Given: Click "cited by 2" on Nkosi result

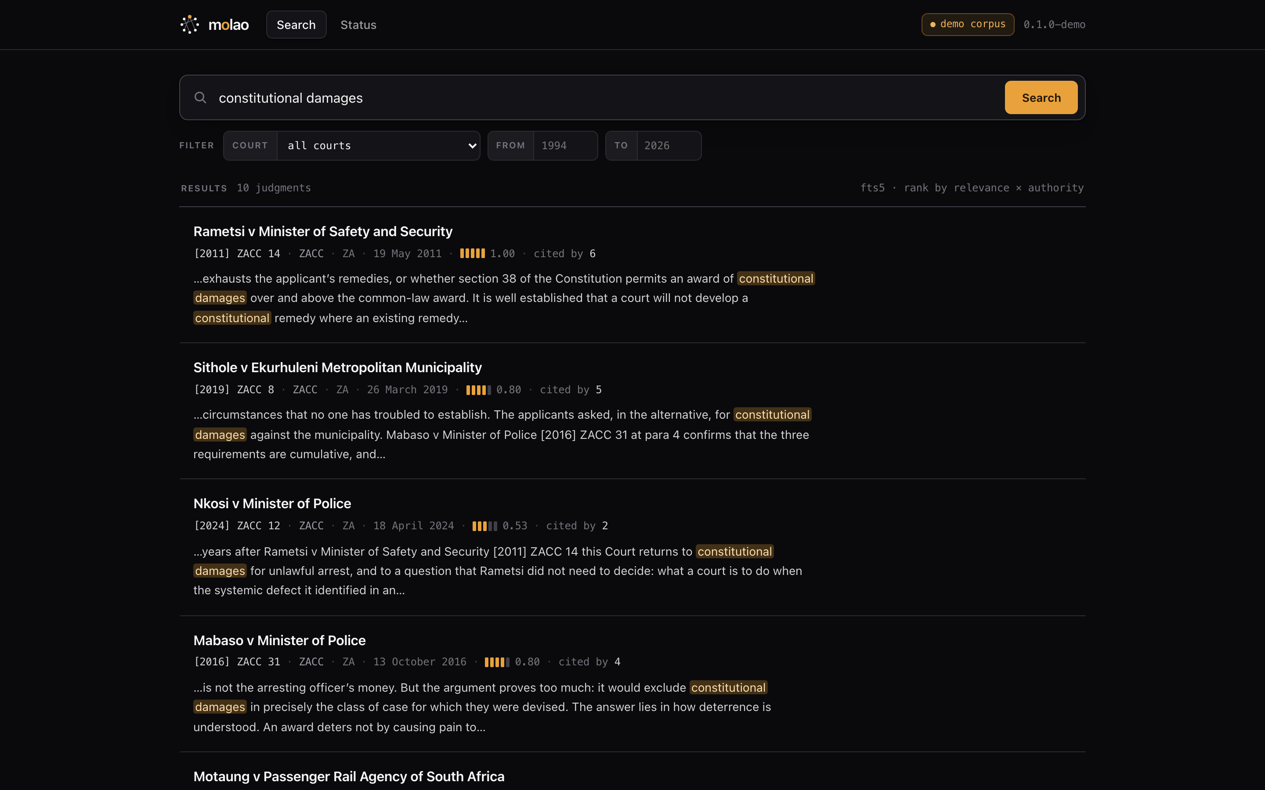Looking at the screenshot, I should coord(577,526).
